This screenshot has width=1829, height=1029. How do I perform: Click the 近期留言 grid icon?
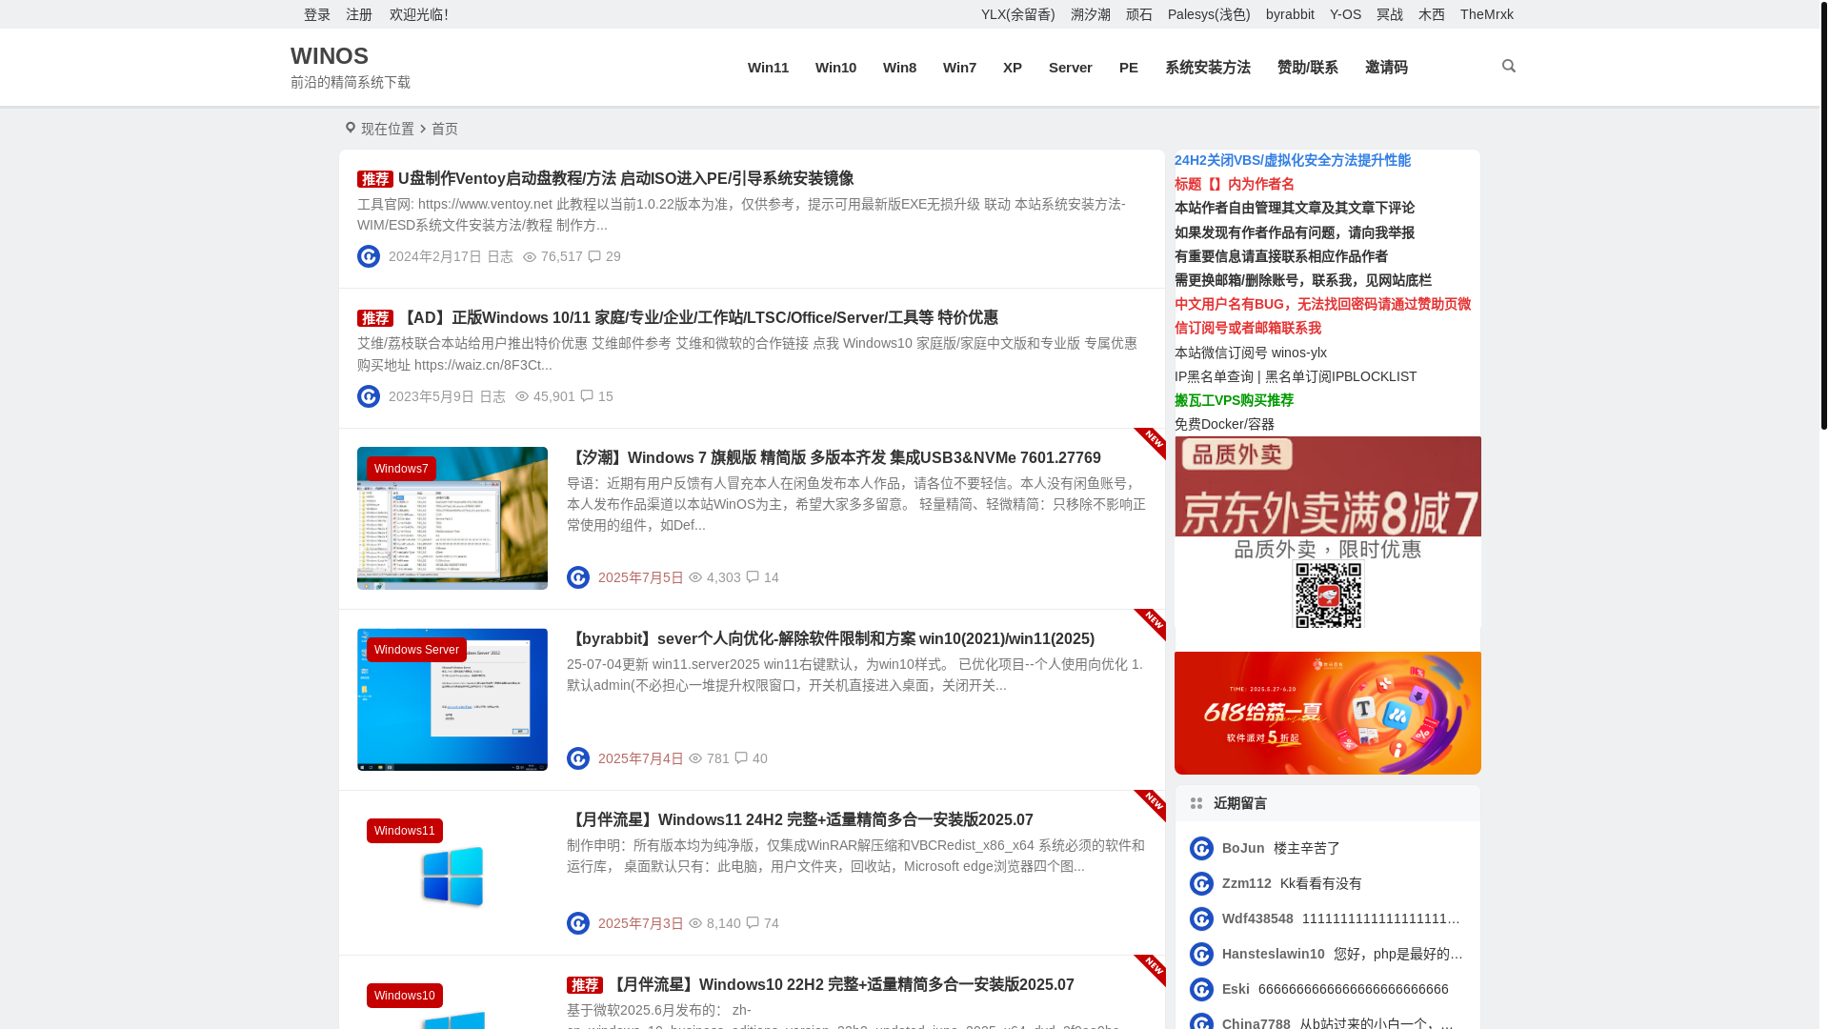(1196, 803)
